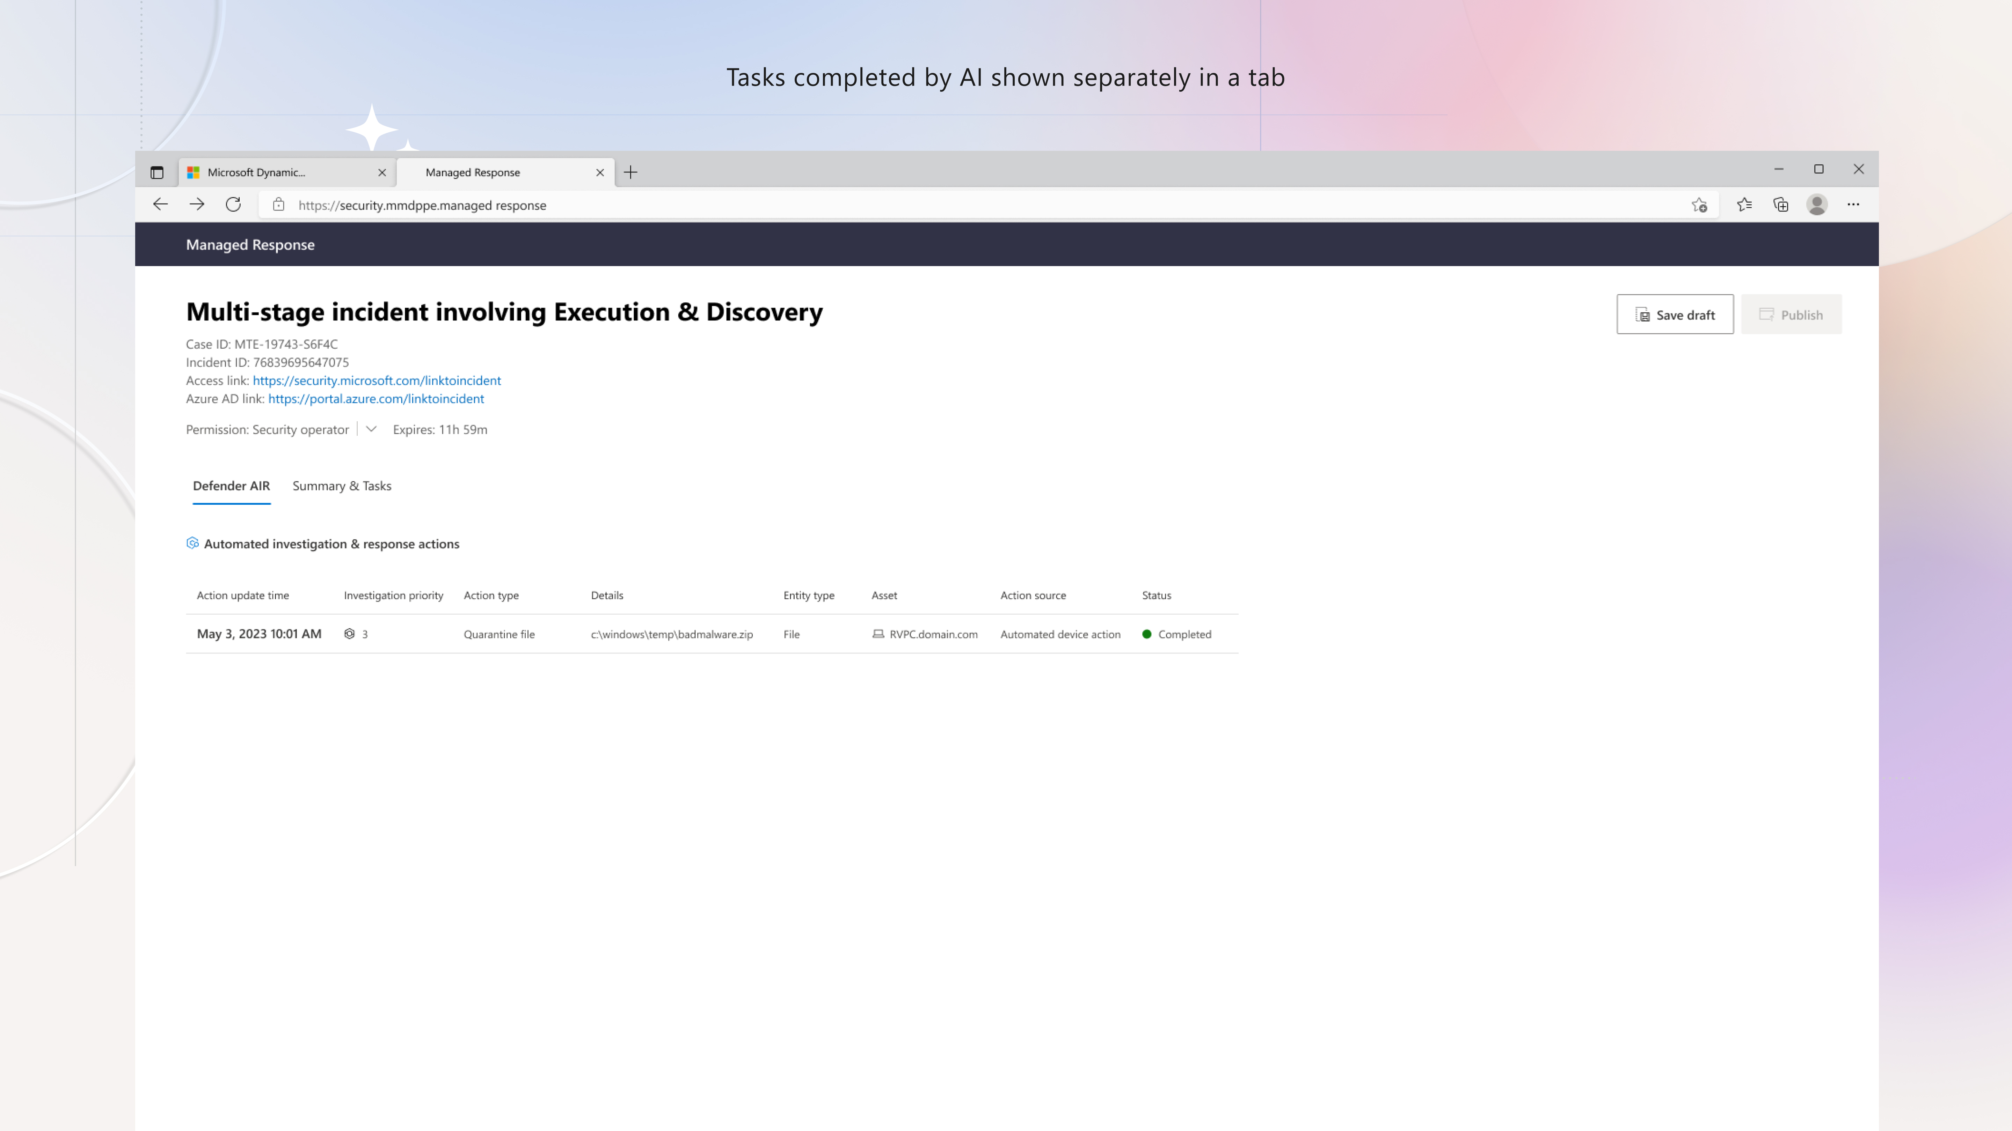Screen dimensions: 2012x1131
Task: Click the green Completed status dot
Action: pos(1146,634)
